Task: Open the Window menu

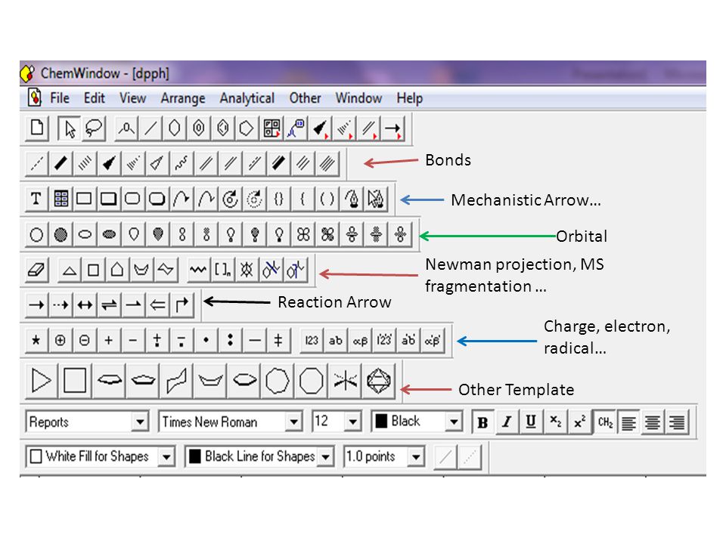Action: click(x=358, y=98)
